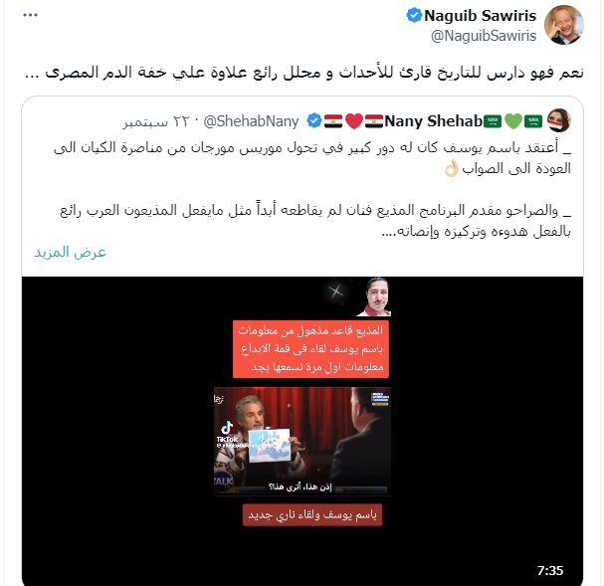Click the OK hand emoji in quoted tweet
Screen dimensions: 604x586
click(x=451, y=169)
